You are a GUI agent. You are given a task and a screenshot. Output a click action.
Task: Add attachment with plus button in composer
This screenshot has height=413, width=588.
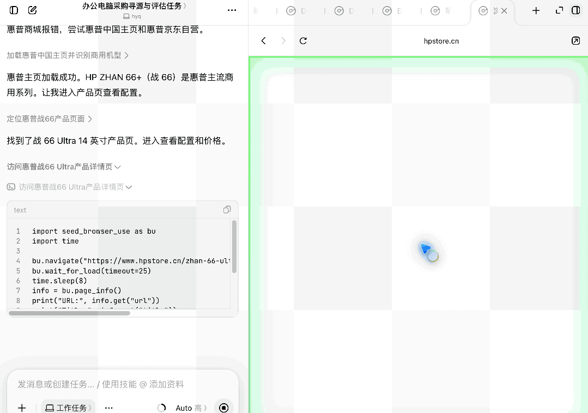[x=22, y=408]
